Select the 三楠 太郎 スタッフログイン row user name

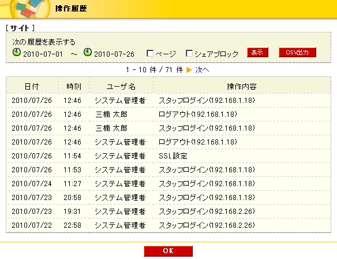click(x=111, y=128)
